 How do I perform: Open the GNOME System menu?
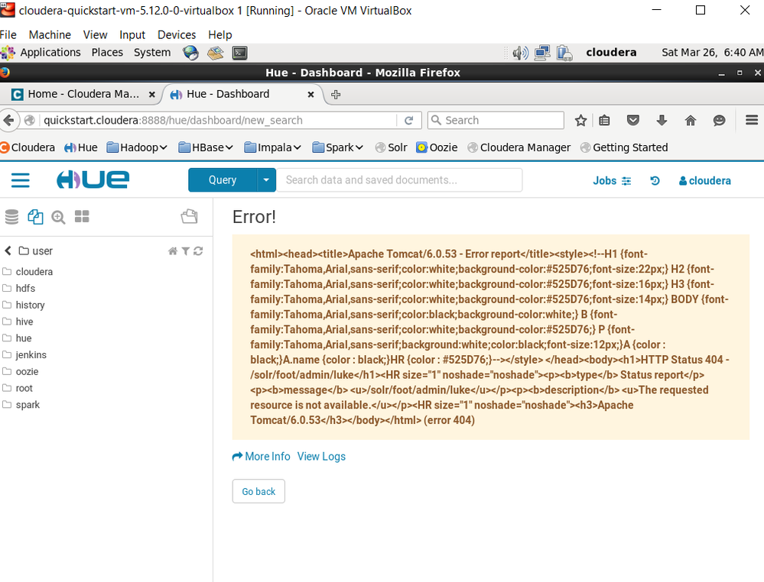coord(152,53)
